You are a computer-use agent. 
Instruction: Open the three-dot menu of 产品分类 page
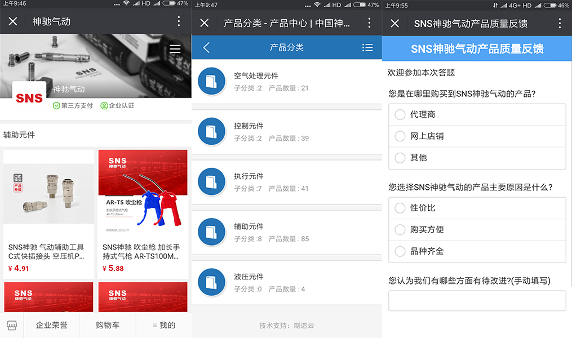click(369, 23)
